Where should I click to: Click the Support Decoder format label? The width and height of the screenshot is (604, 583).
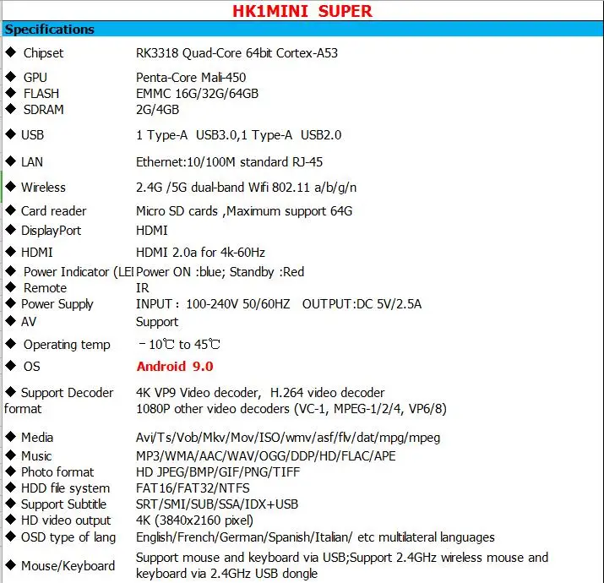tap(59, 400)
